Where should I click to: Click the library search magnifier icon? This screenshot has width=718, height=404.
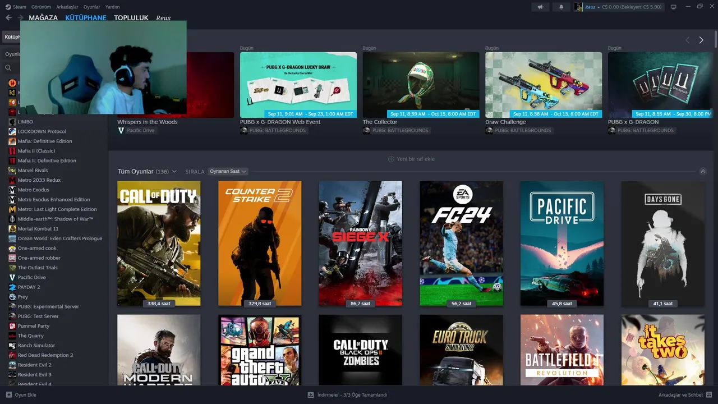[8, 68]
